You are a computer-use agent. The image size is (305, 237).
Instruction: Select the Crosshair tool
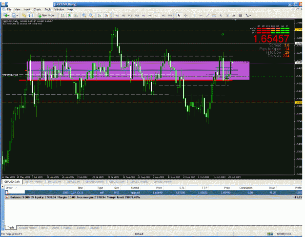pos(185,15)
